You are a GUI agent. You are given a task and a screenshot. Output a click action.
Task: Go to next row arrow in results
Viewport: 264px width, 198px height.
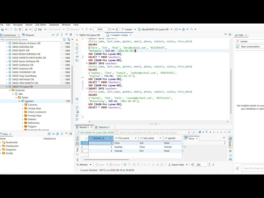[x=153, y=165]
